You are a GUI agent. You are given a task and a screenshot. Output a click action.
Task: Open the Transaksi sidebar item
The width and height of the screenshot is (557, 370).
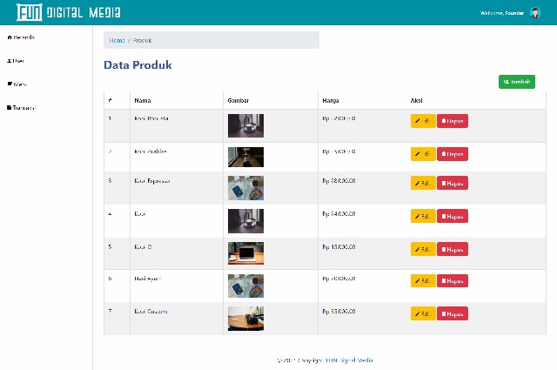[22, 108]
